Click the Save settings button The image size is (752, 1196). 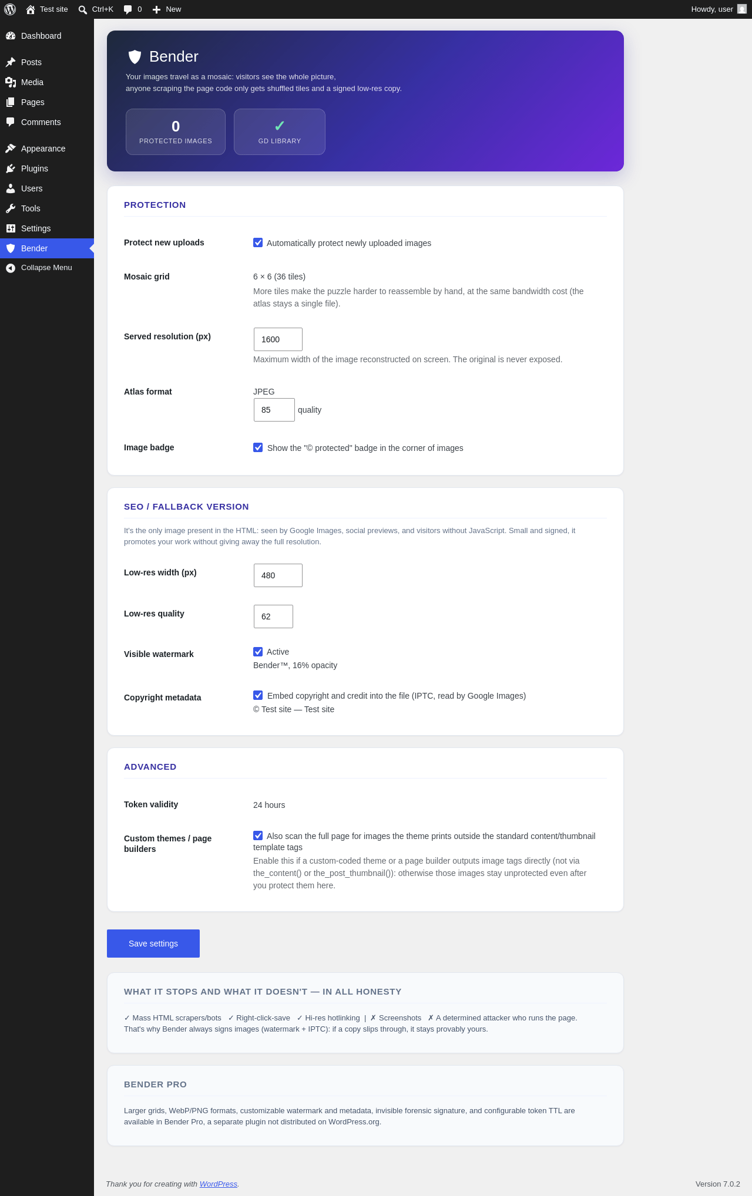(x=153, y=944)
